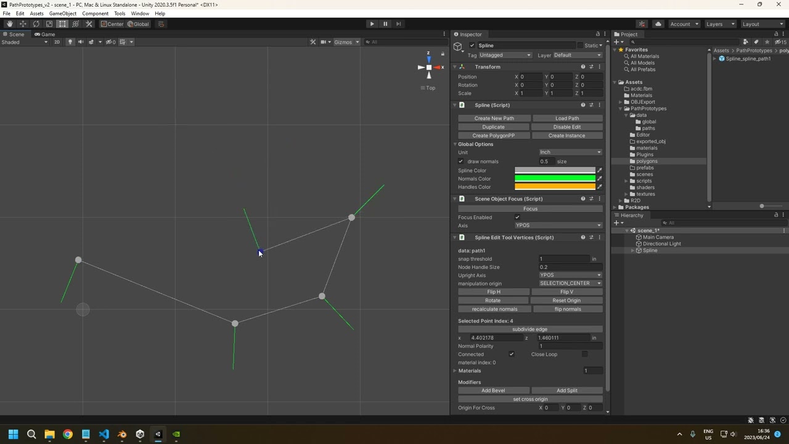Open Scene Object Focus context menu
This screenshot has width=789, height=444.
click(x=599, y=199)
